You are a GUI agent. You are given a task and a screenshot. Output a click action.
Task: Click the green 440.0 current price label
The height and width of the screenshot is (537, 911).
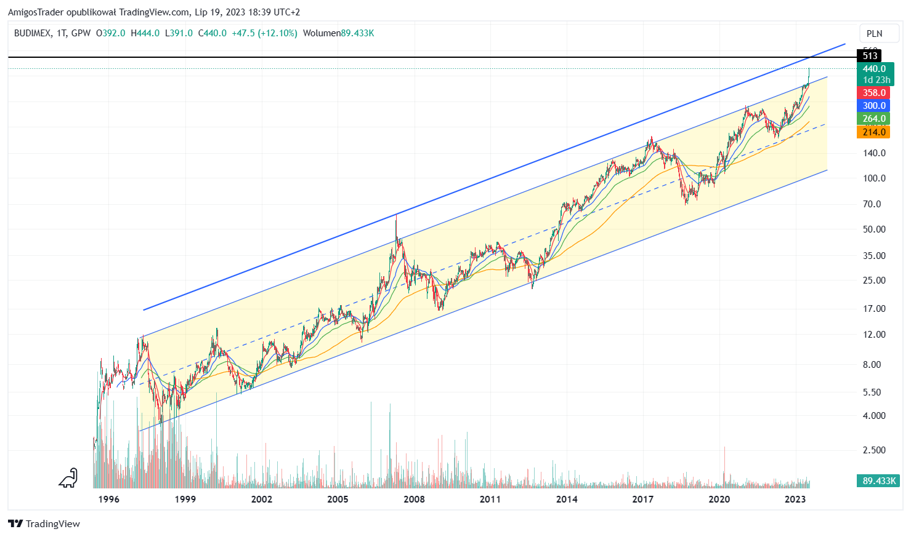click(x=874, y=69)
